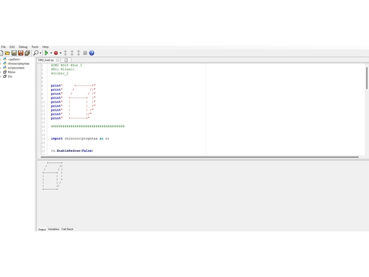
Task: Click the Python icon beside <python>
Action: coord(5,59)
